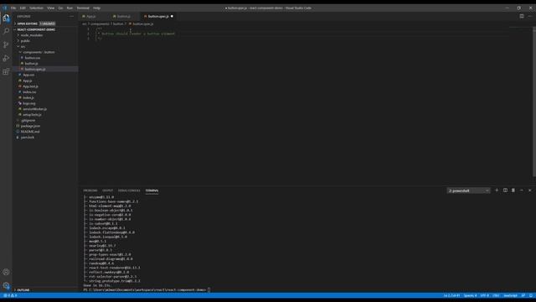Click errors and warnings status bar indicator
This screenshot has height=302, width=536.
coord(10,295)
